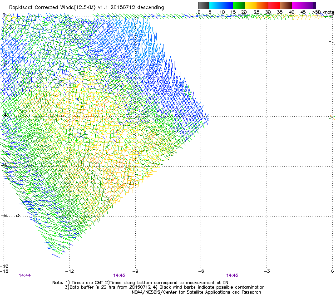336x295 pixels.
Task: Click the latitude axis label '-10'
Action: pyautogui.click(x=4, y=266)
